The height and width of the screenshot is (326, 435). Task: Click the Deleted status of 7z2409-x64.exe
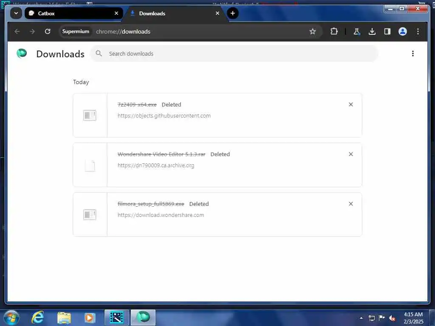coord(172,104)
